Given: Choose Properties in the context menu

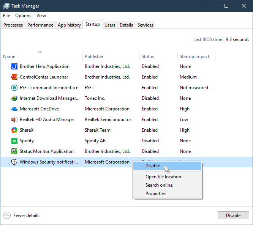Looking at the screenshot, I should coord(167,194).
